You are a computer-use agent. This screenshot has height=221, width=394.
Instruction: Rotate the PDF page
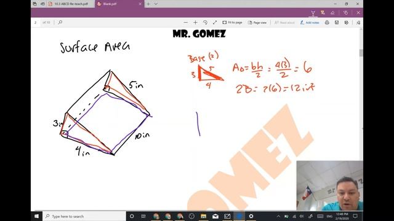click(x=205, y=23)
